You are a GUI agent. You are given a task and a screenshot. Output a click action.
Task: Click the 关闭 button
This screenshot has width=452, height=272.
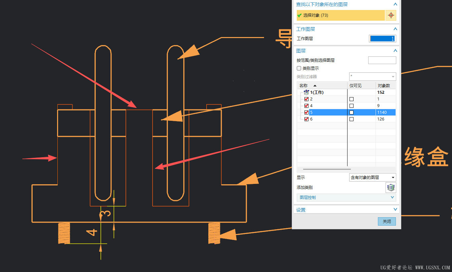(x=387, y=222)
